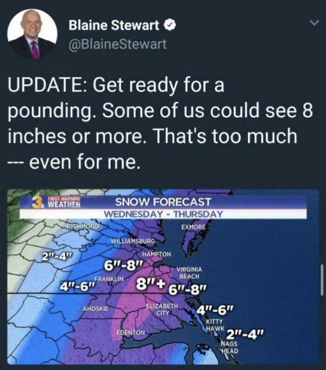Click the verified badge next to Blaine Stewart

tap(170, 25)
